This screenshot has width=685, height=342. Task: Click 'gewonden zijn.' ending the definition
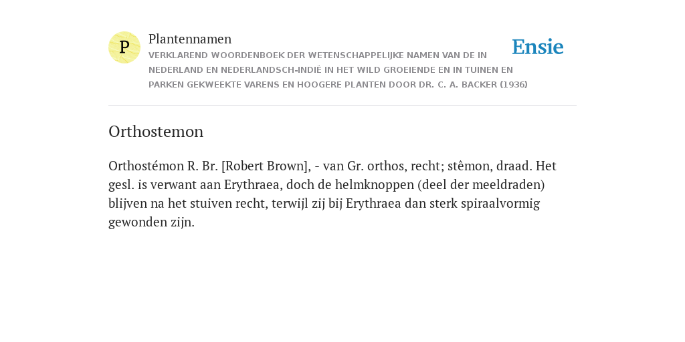tap(151, 222)
